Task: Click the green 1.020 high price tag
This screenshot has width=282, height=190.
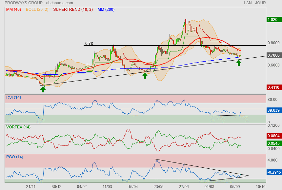Action: 273,20
